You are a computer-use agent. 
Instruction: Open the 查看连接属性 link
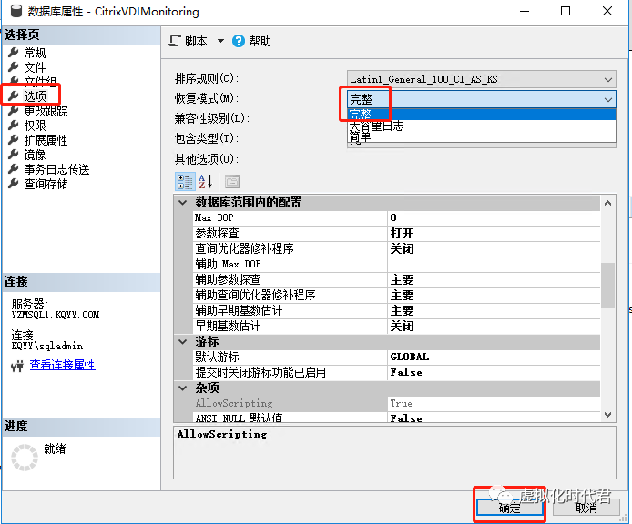(x=63, y=365)
